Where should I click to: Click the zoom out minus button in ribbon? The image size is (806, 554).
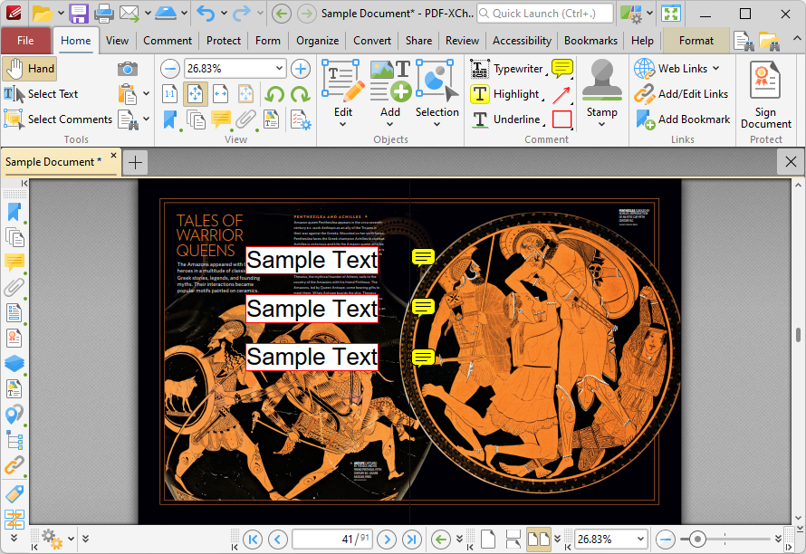tap(169, 69)
